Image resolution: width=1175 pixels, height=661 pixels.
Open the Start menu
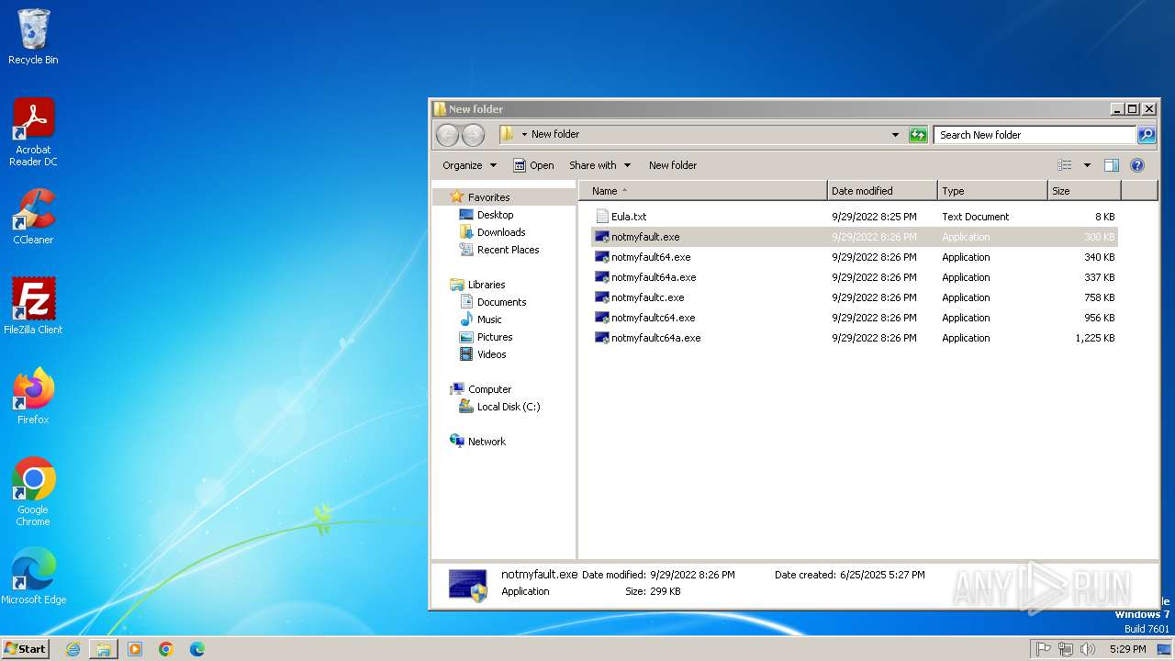click(x=25, y=649)
